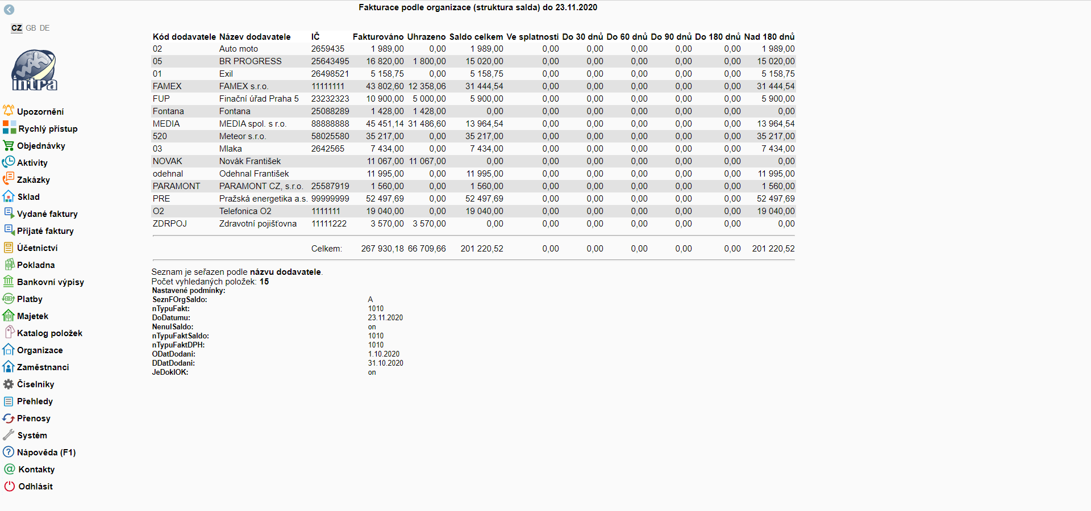
Task: Select supplier Finační úřad Praha 5
Action: [x=259, y=99]
